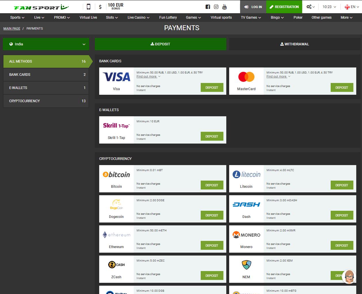Deposit with Ethereum
The image size is (362, 294).
212,245
